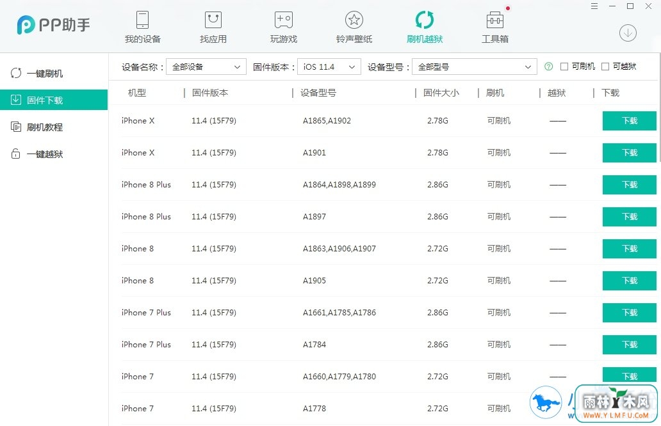Viewport: 661px width, 426px height.
Task: Open 我的设备 device icon
Action: point(142,20)
